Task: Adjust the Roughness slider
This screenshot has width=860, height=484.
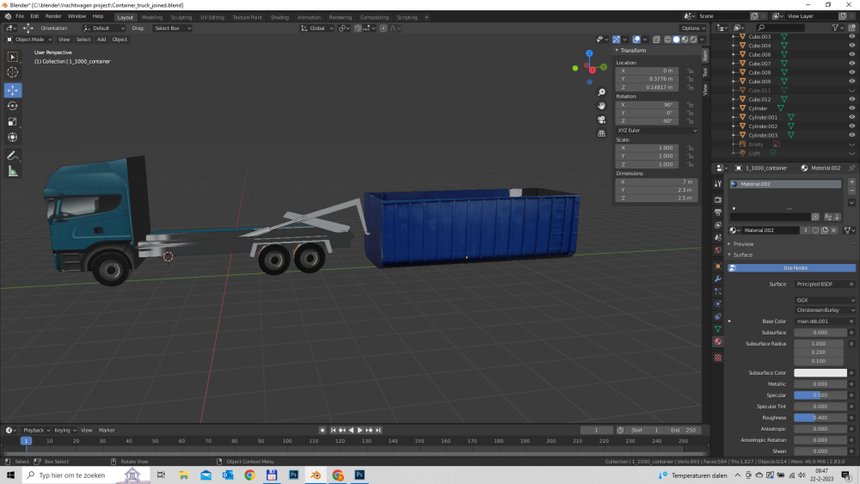Action: coord(819,418)
